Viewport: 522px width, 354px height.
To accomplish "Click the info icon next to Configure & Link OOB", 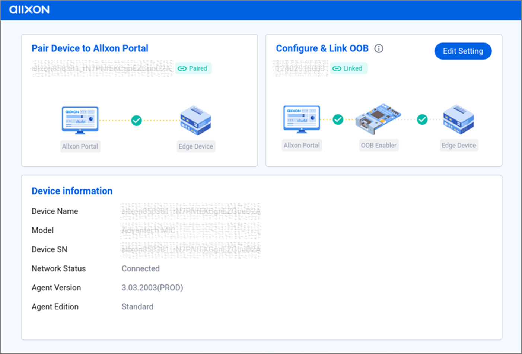I will point(379,48).
